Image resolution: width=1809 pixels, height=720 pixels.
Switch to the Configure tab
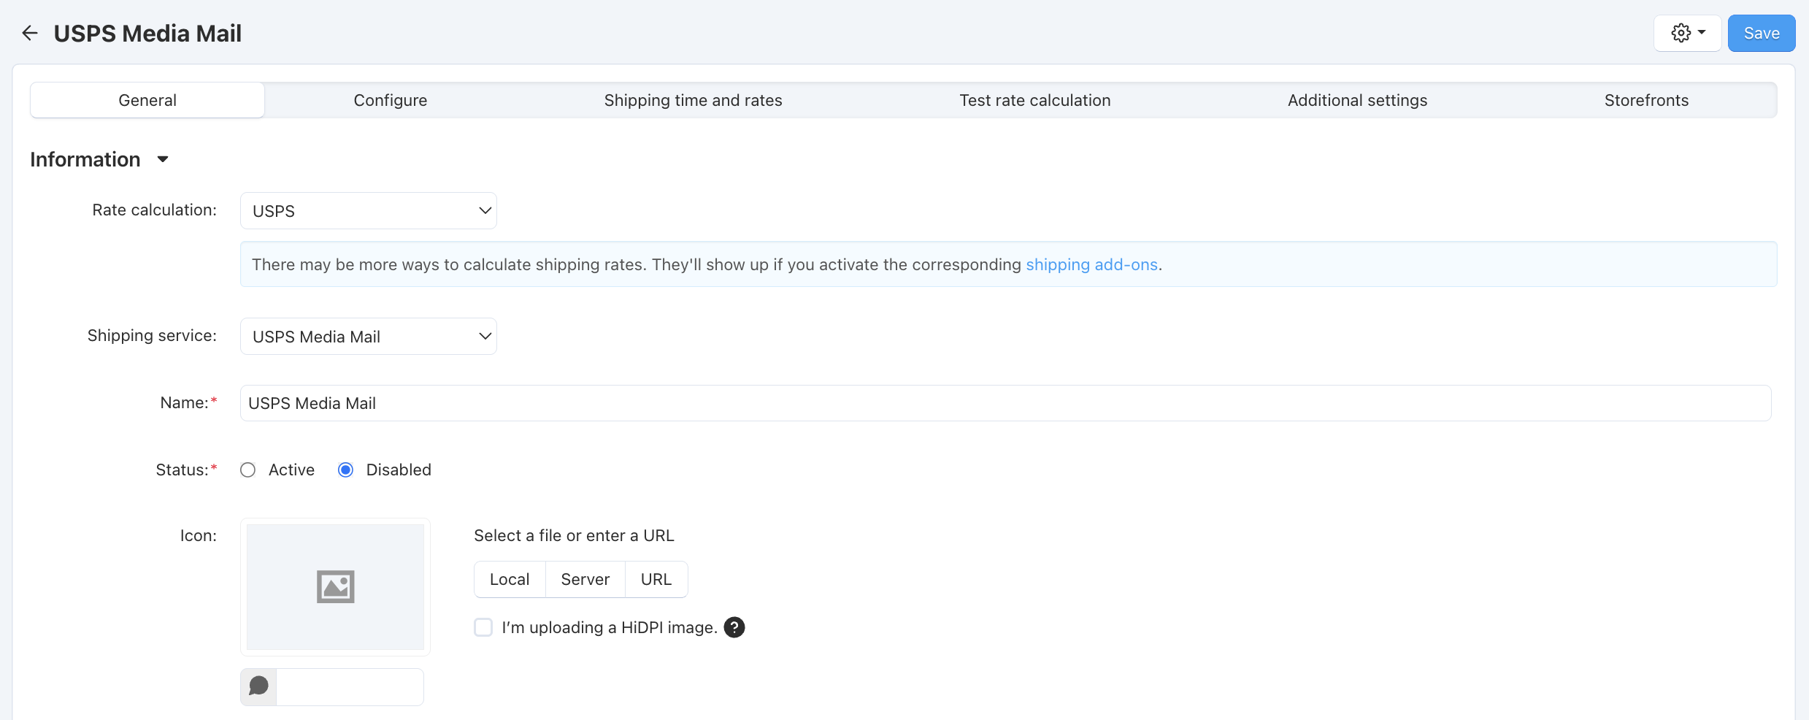tap(391, 100)
